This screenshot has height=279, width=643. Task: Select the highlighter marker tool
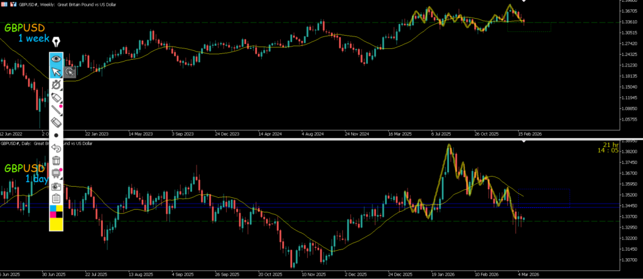(56, 97)
